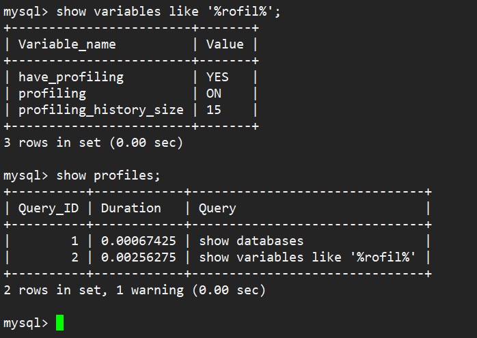Click the 'show databases' query entry
The height and width of the screenshot is (338, 477).
(251, 241)
